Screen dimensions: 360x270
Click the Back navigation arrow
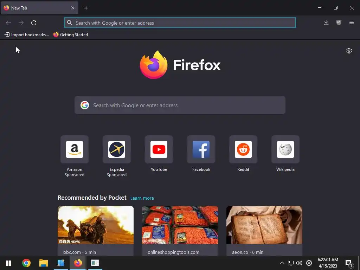[8, 23]
